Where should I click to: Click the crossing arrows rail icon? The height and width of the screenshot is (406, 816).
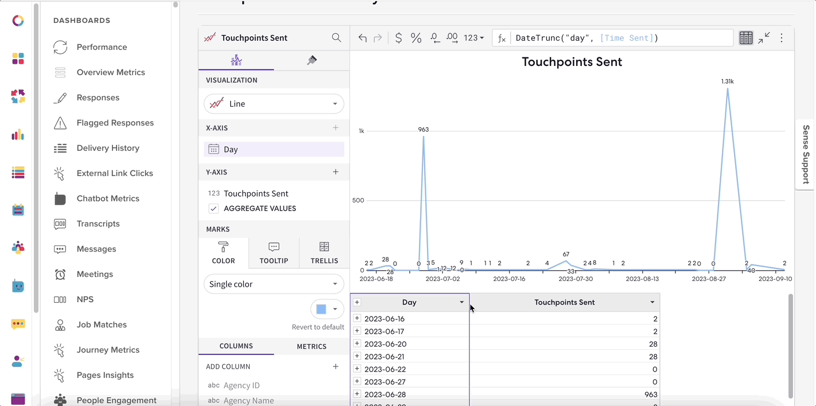[18, 96]
